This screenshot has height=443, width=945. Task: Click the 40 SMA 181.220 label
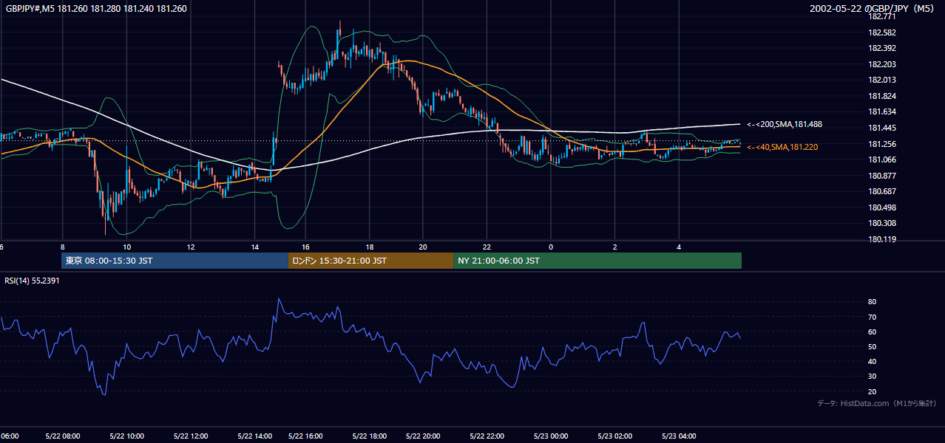click(784, 148)
